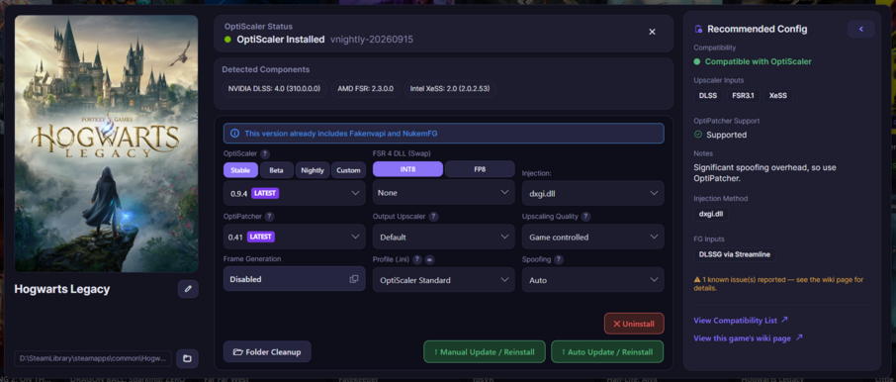Open the Injection dxgi.dll dropdown
Viewport: 896px width, 382px height.
[593, 193]
